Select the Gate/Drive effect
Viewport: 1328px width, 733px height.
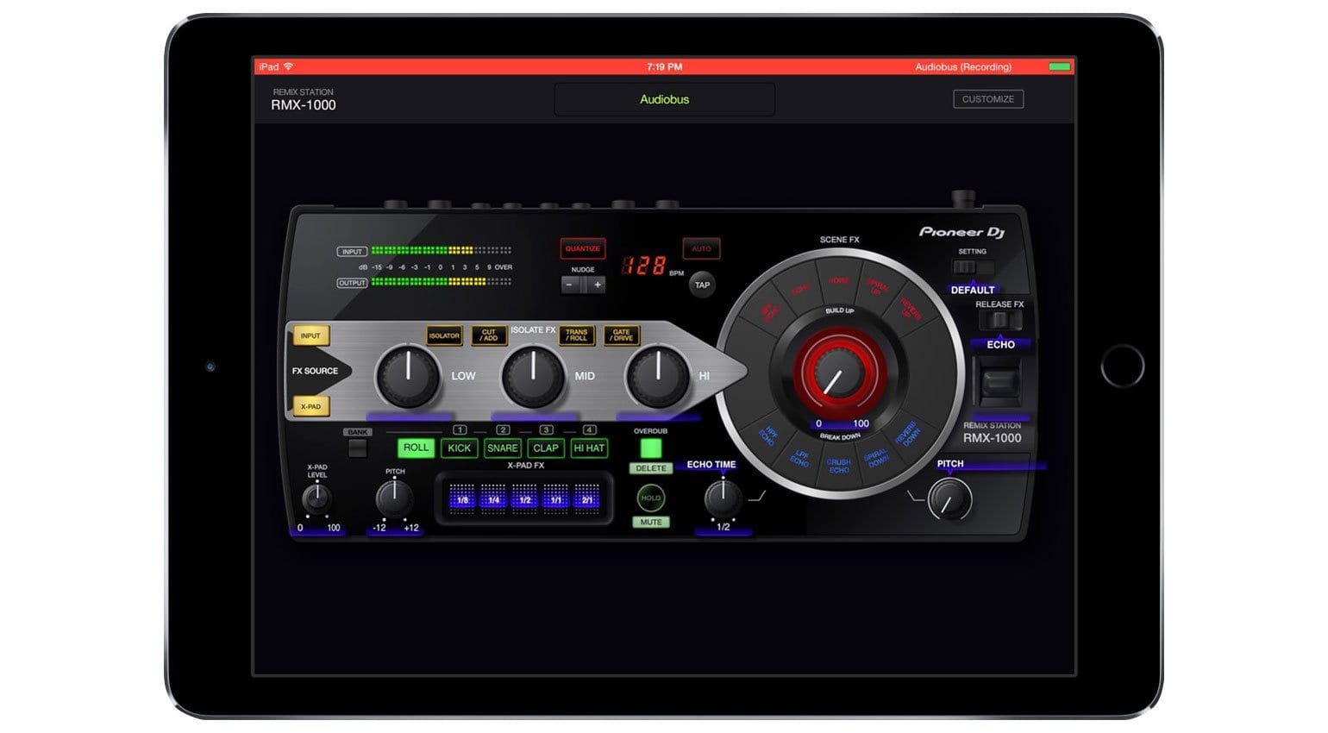622,335
